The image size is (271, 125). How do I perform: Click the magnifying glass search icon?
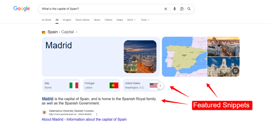[x=189, y=9]
